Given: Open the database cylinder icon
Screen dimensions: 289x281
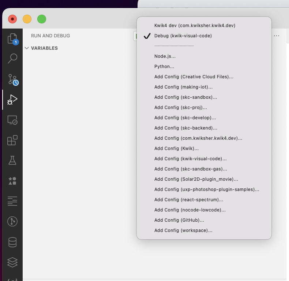Looking at the screenshot, I should [12, 242].
